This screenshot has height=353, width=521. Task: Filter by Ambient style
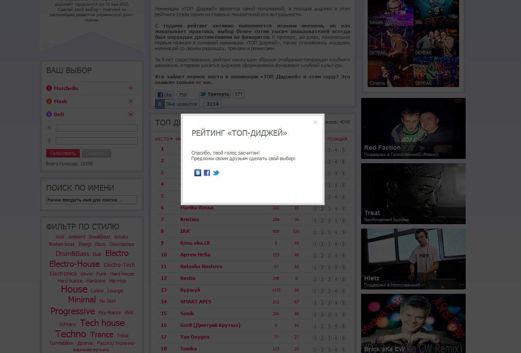click(x=77, y=237)
